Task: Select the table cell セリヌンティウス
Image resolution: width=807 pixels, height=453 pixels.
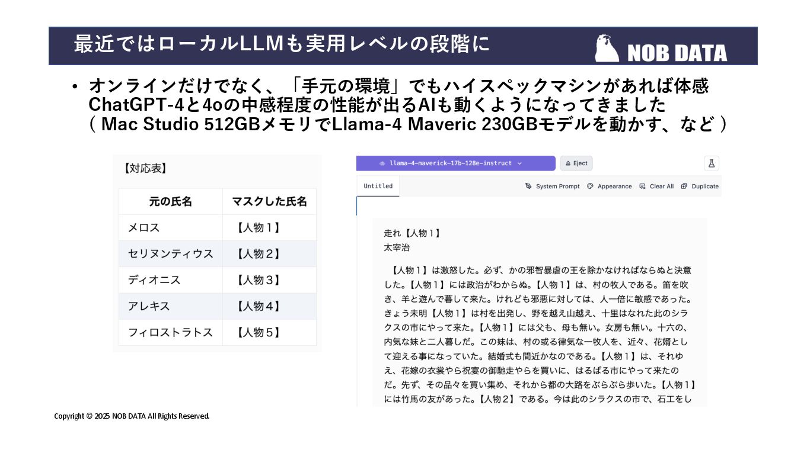Action: tap(171, 254)
